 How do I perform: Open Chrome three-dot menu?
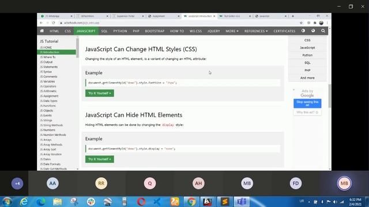[x=327, y=23]
